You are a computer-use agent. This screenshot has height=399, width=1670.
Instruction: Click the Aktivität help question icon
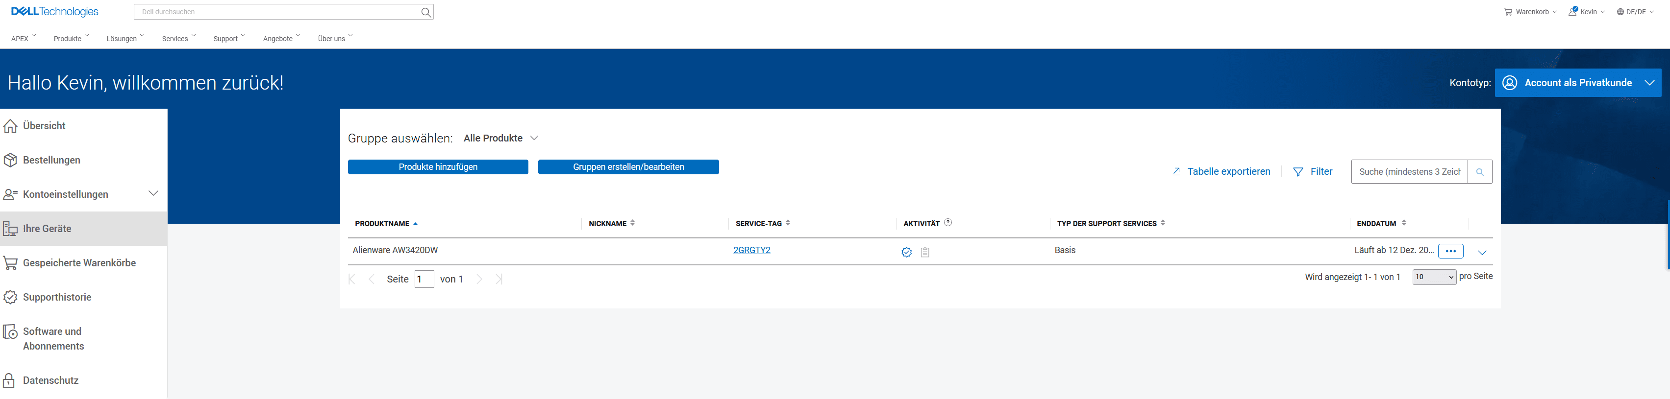(948, 223)
